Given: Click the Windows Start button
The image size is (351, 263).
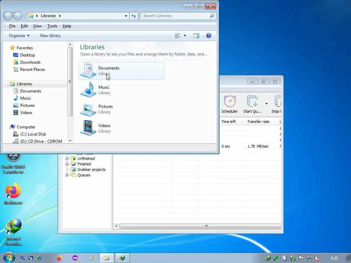Looking at the screenshot, I should coord(9,258).
